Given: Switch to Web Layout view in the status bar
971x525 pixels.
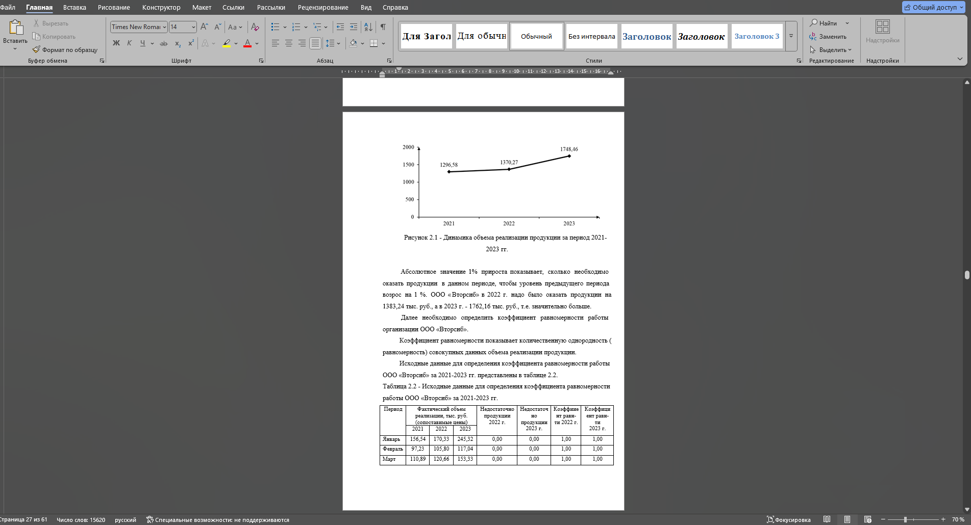Looking at the screenshot, I should click(x=867, y=519).
